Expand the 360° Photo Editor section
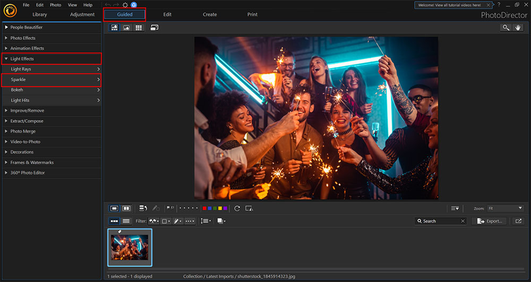 coord(52,173)
